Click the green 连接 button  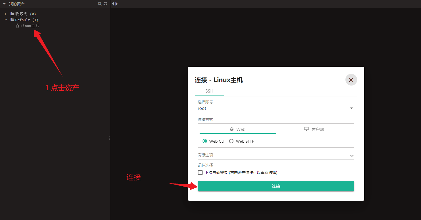tap(276, 186)
